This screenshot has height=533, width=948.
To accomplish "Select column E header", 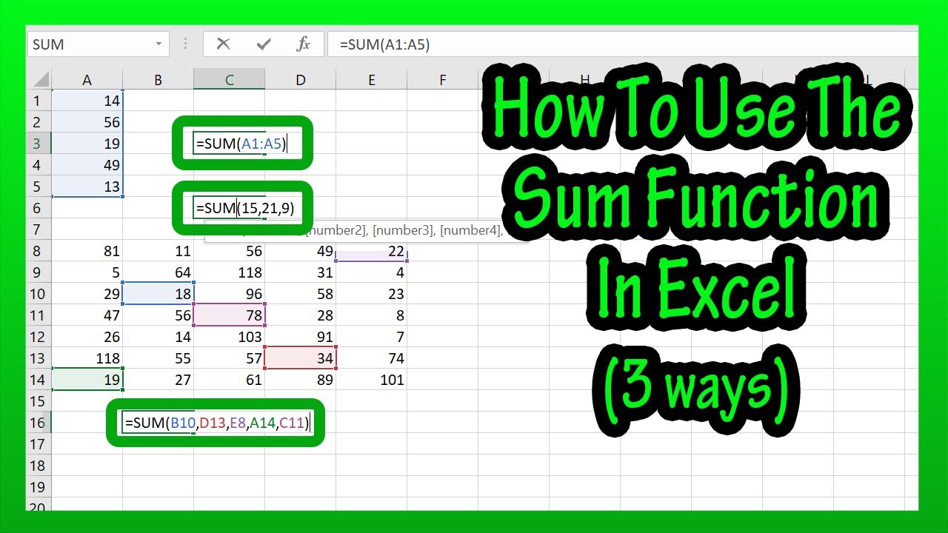I will point(371,80).
